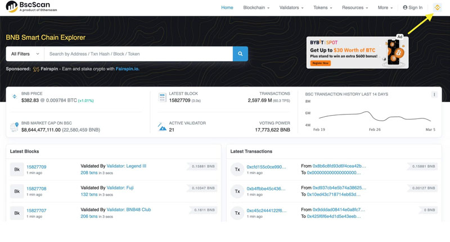Screen dimensions: 450x242
Task: Open the Bybit Spot ad banner
Action: pyautogui.click(x=357, y=52)
